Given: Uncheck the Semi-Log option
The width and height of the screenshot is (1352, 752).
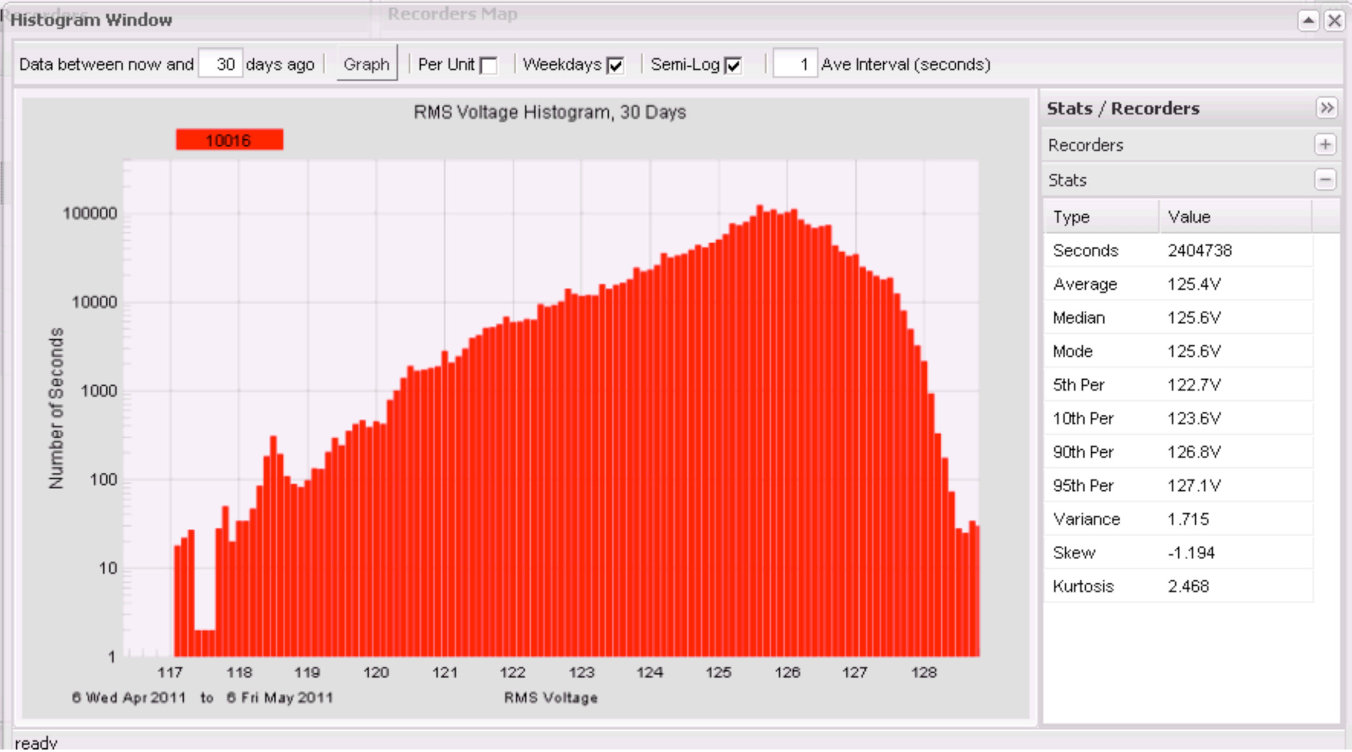Looking at the screenshot, I should (733, 63).
